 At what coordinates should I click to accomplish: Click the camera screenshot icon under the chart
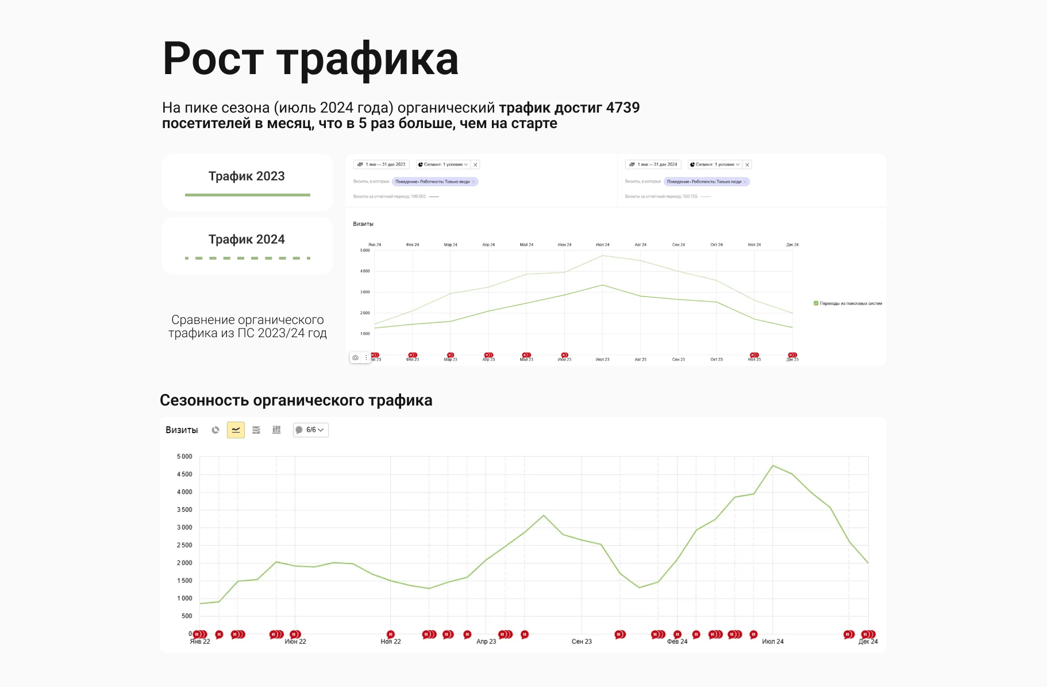pos(355,357)
